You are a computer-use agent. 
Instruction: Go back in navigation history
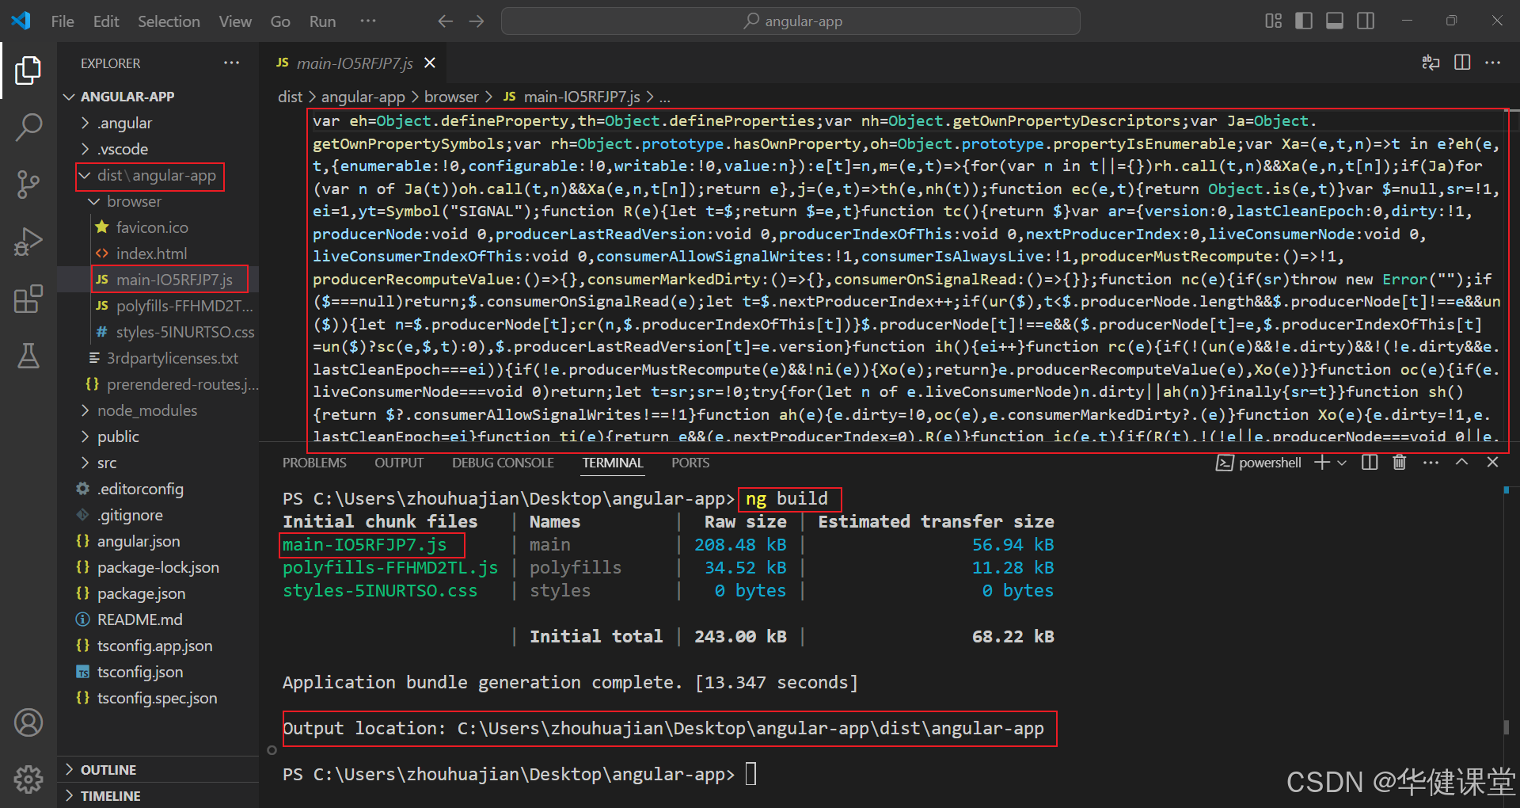446,21
